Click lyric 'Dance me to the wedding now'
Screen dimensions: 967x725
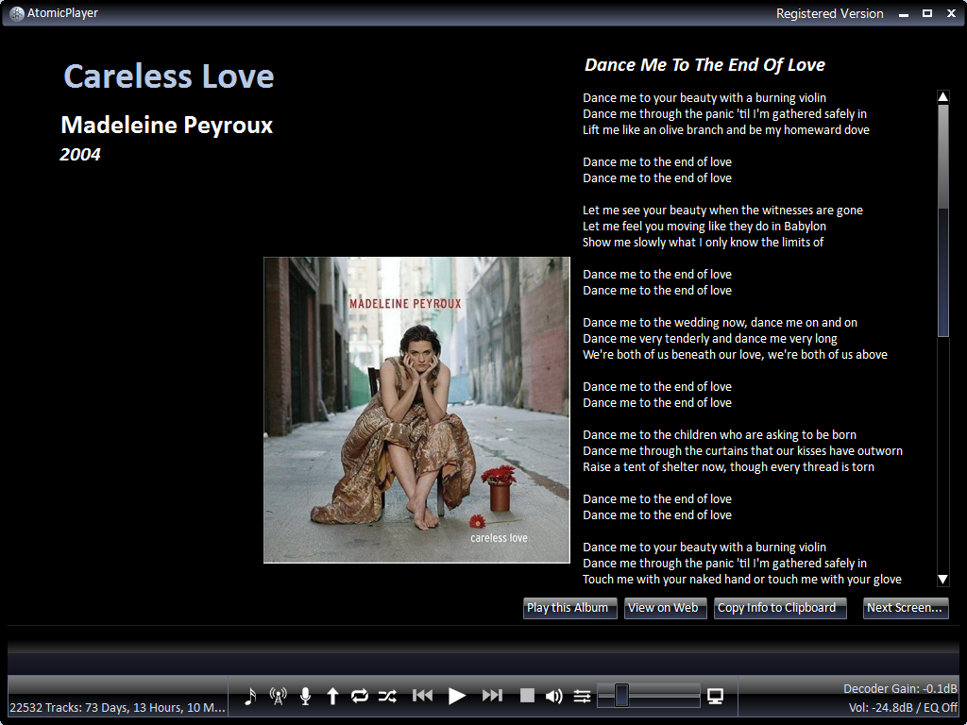point(720,322)
